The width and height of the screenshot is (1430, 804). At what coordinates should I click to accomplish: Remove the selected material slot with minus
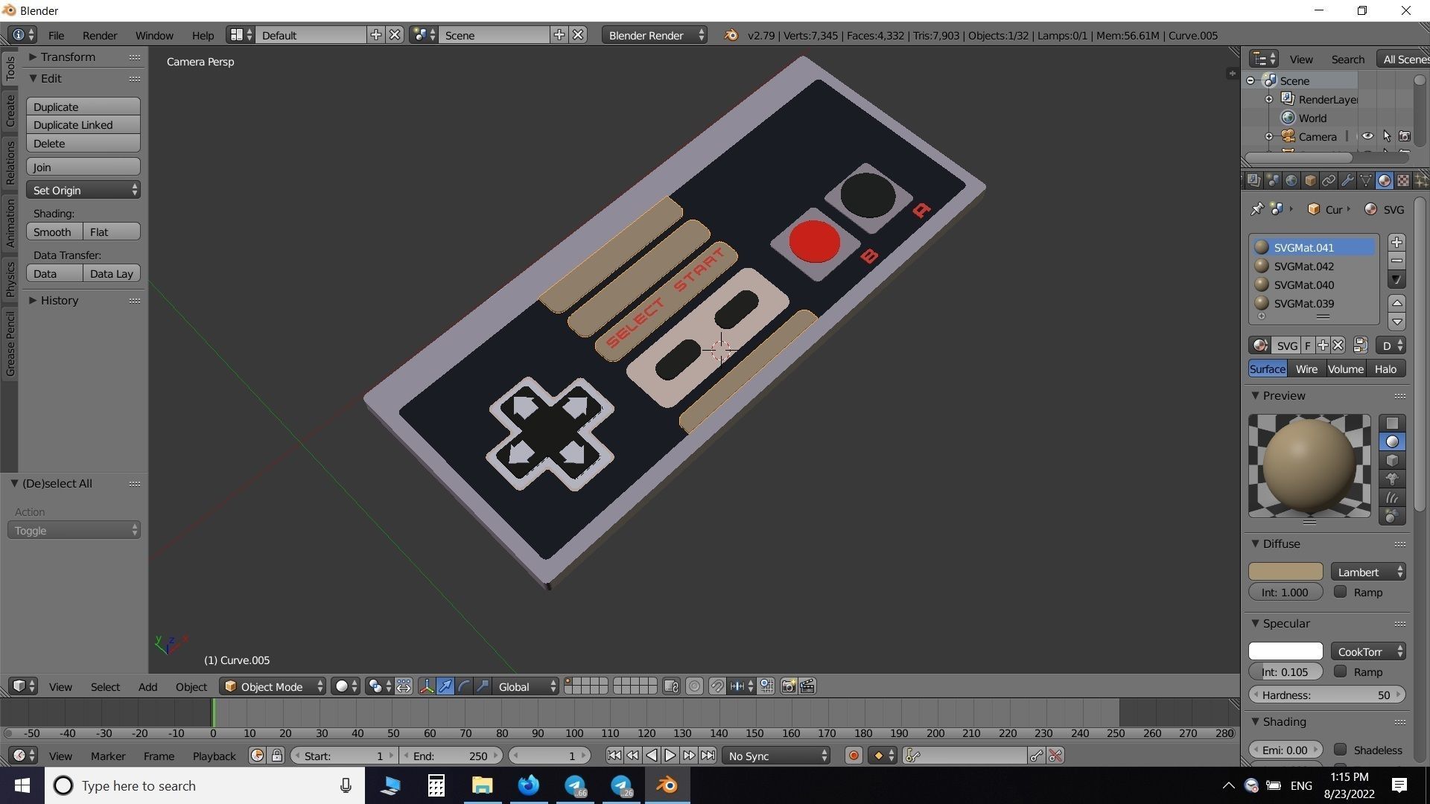click(1397, 261)
